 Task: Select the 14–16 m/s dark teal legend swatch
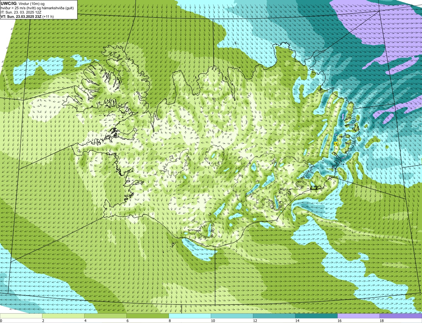[x=316, y=316]
